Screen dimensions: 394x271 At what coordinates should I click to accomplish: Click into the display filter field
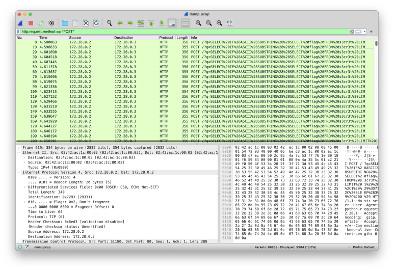(x=185, y=32)
